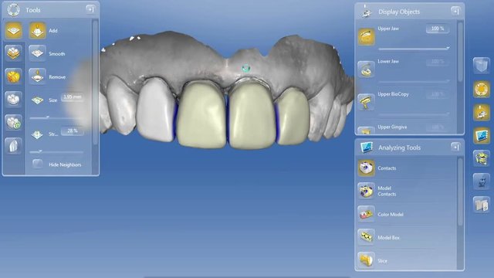Screen dimensions: 494x278
Task: Click the Analyzing Tools header icon
Action: pyautogui.click(x=367, y=147)
